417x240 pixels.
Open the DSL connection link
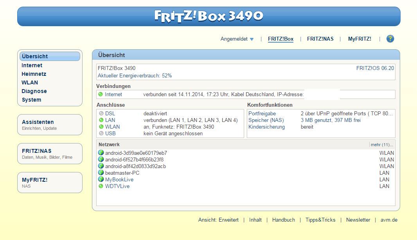(110, 113)
